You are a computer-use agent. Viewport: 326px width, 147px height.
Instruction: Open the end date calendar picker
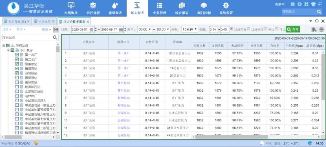(x=121, y=29)
